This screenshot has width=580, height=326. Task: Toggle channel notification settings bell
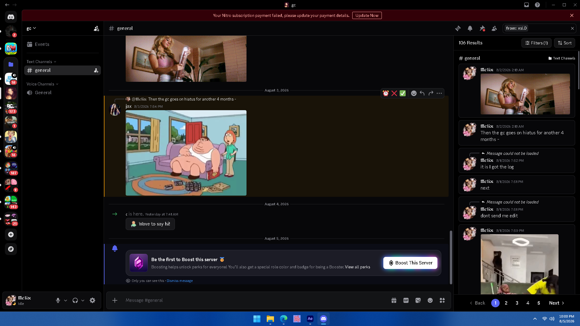(470, 28)
